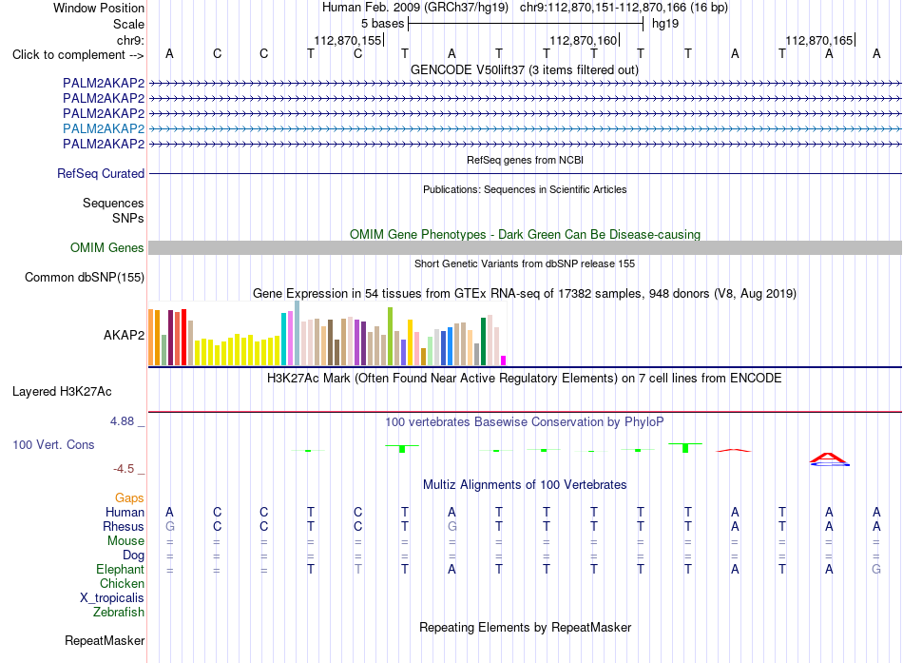Click the chr9: ruler label

pos(130,40)
